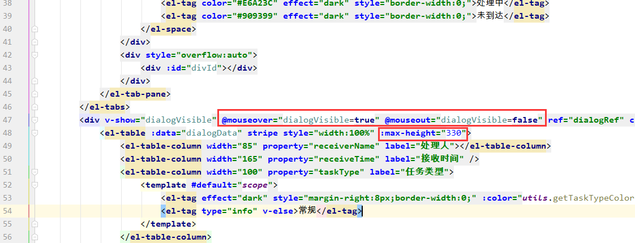This screenshot has width=635, height=243.
Task: Click the closing </el-tab-pane> tag
Action: (x=135, y=94)
